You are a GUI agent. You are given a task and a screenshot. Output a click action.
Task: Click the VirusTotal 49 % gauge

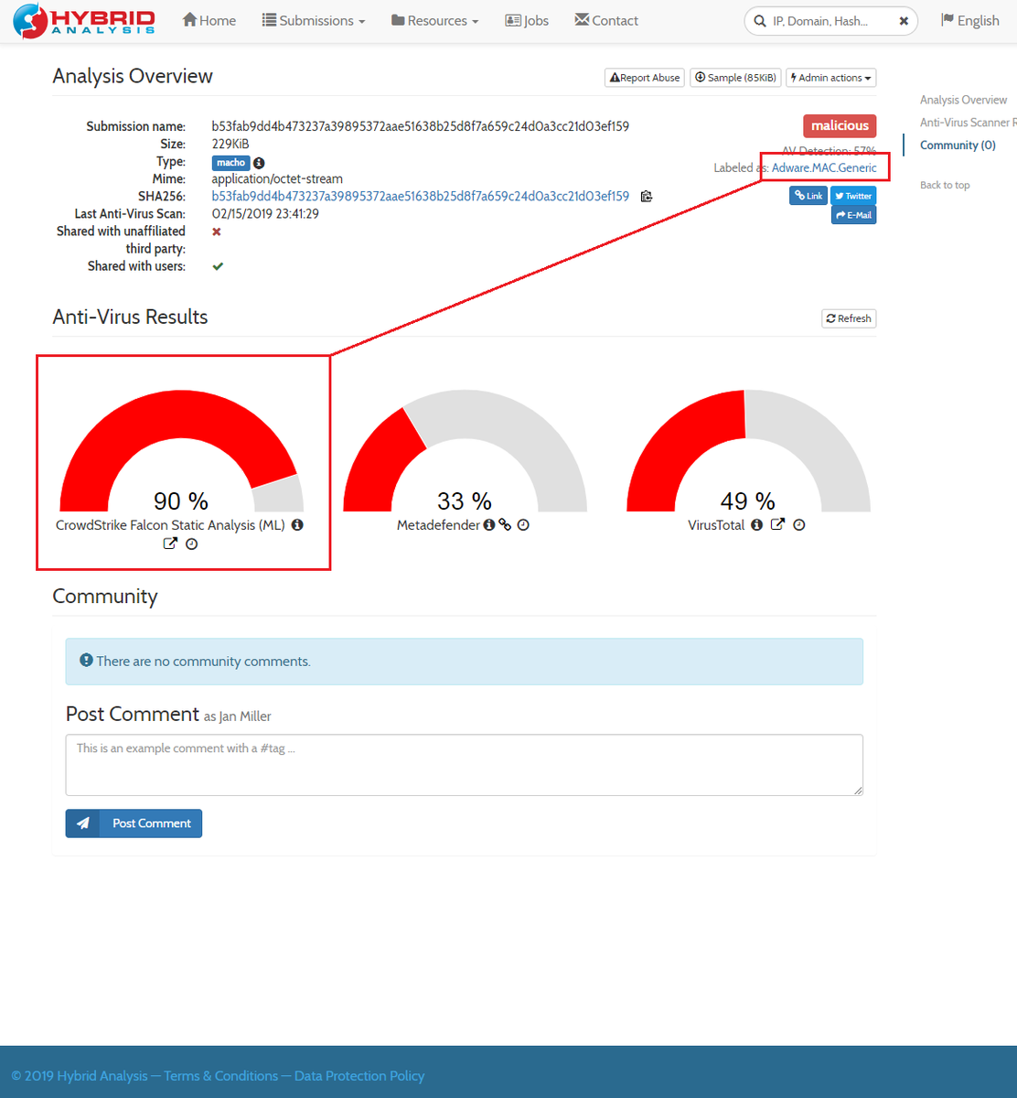coord(748,450)
